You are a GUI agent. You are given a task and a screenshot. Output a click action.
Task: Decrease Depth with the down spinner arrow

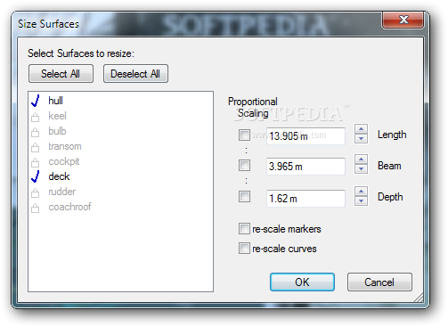pos(361,201)
